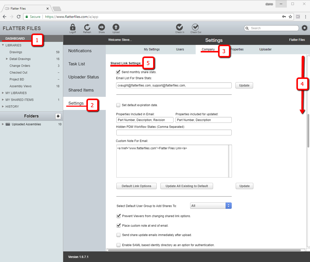Click the browser address bar URL
Image resolution: width=310 pixels, height=262 pixels.
[72, 17]
